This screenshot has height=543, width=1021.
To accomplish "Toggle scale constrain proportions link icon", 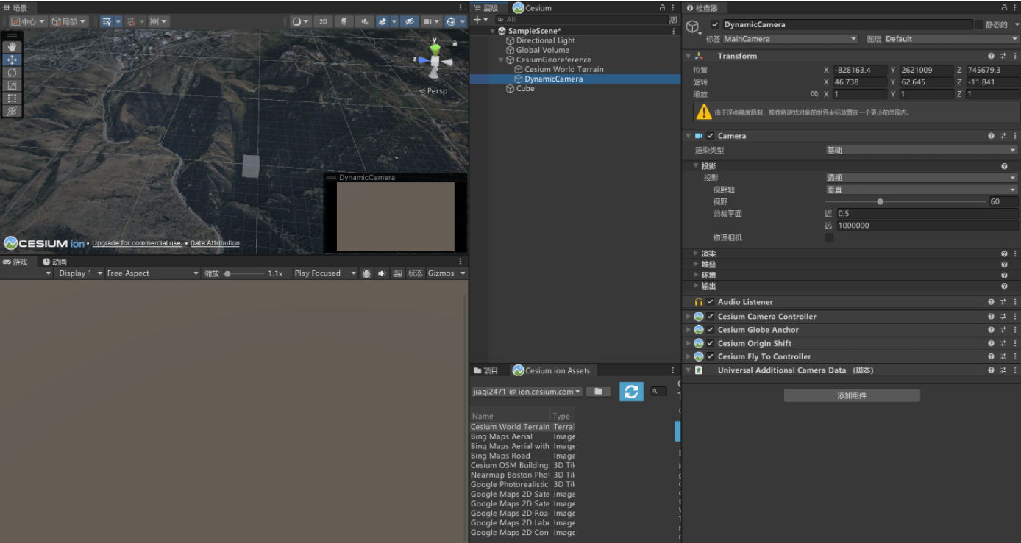I will pos(814,94).
